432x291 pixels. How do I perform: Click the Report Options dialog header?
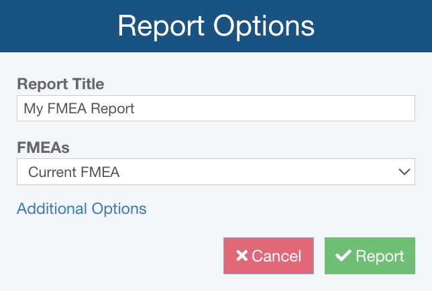point(216,26)
